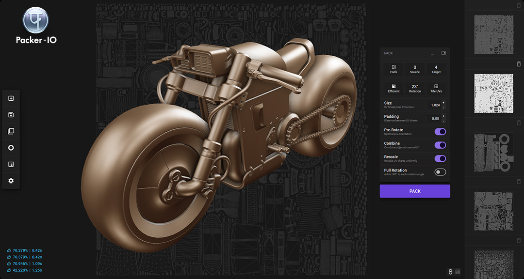Image resolution: width=524 pixels, height=279 pixels.
Task: Open the stacked copies icon in left toolbar
Action: 11,131
